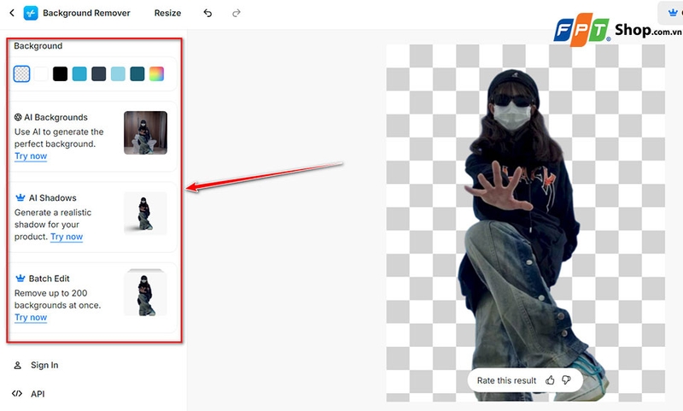This screenshot has width=683, height=411.
Task: Select the light blue background swatch
Action: [118, 73]
